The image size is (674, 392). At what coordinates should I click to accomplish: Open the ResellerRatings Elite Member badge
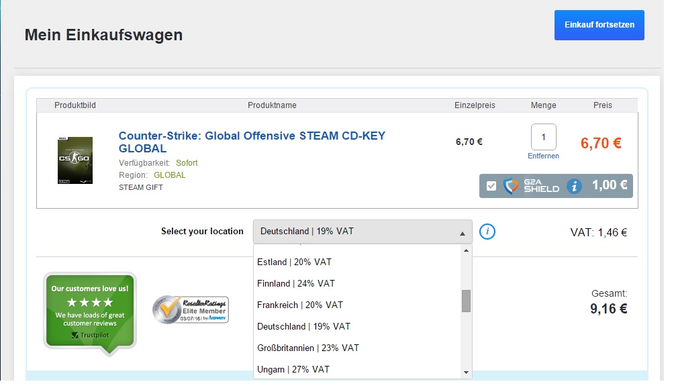[191, 309]
